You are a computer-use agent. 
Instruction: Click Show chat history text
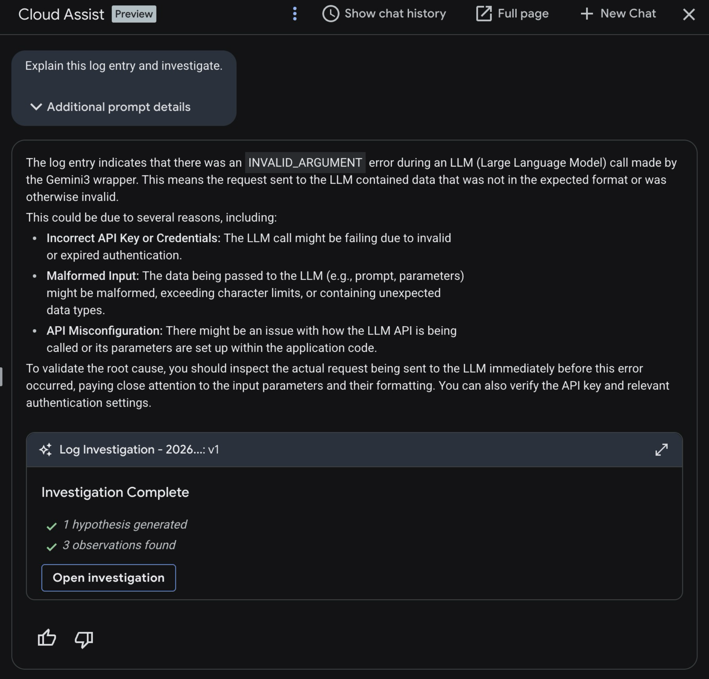pyautogui.click(x=395, y=14)
